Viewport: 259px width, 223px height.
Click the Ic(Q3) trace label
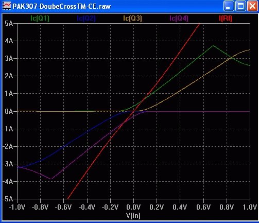(x=132, y=18)
